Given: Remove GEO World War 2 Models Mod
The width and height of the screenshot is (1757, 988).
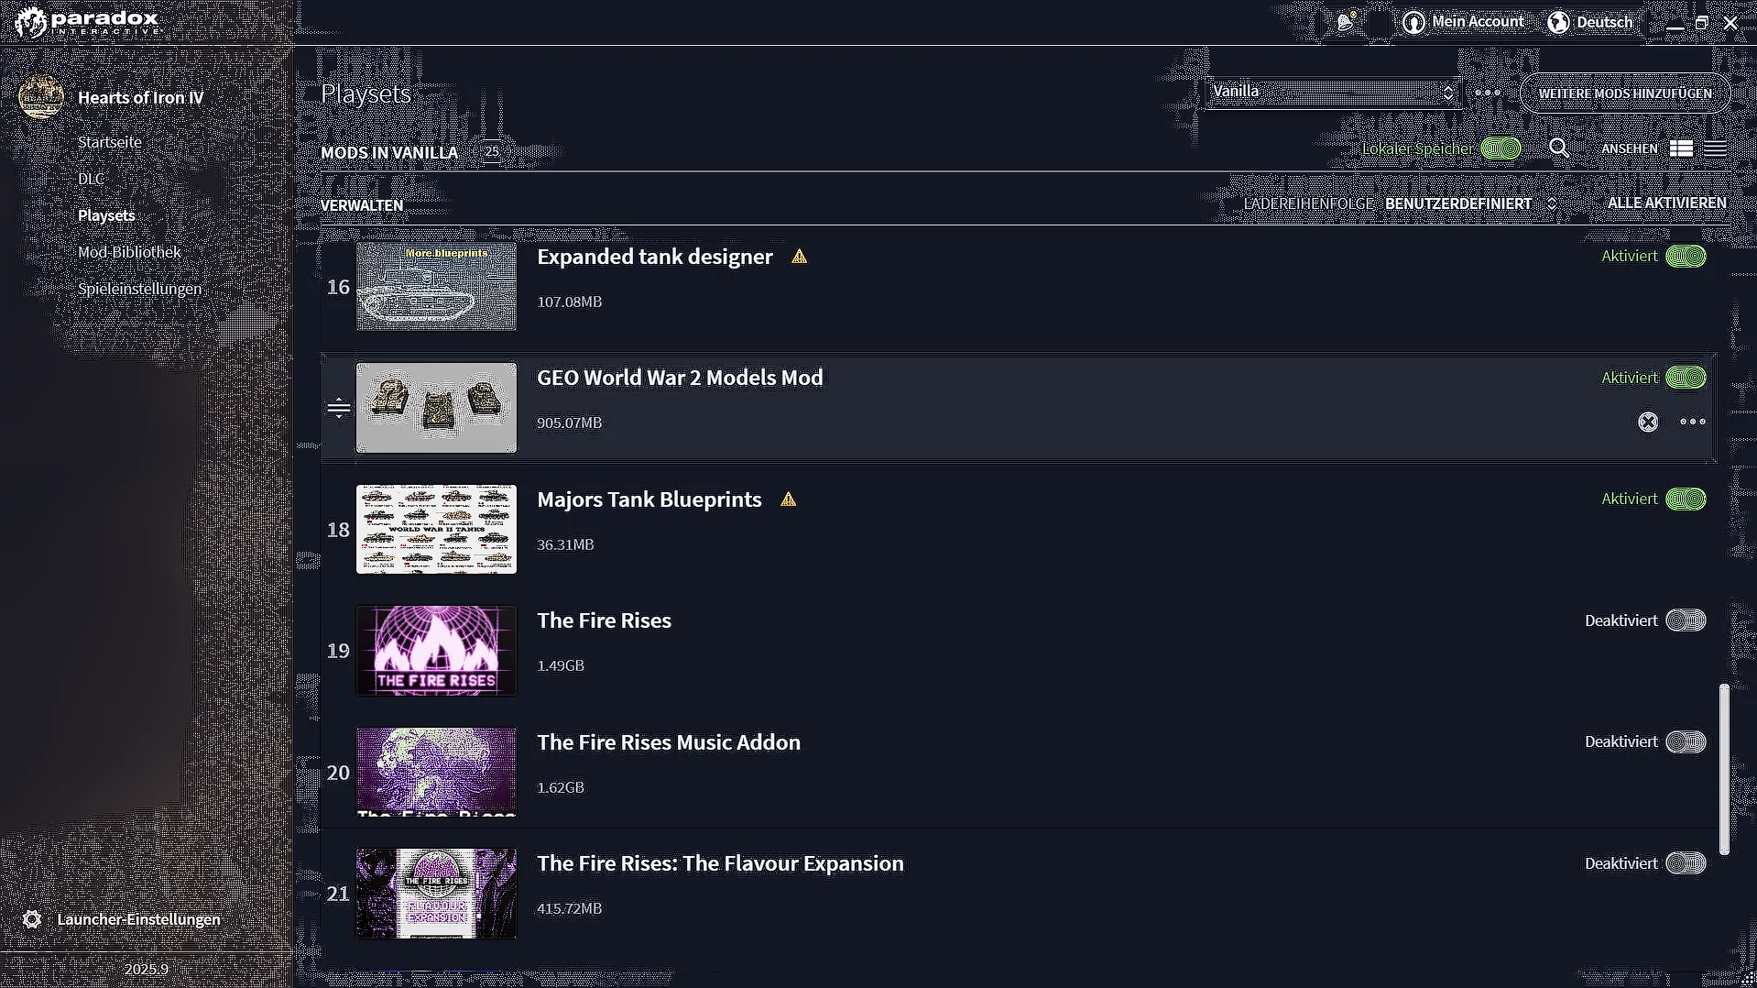Looking at the screenshot, I should 1648,422.
